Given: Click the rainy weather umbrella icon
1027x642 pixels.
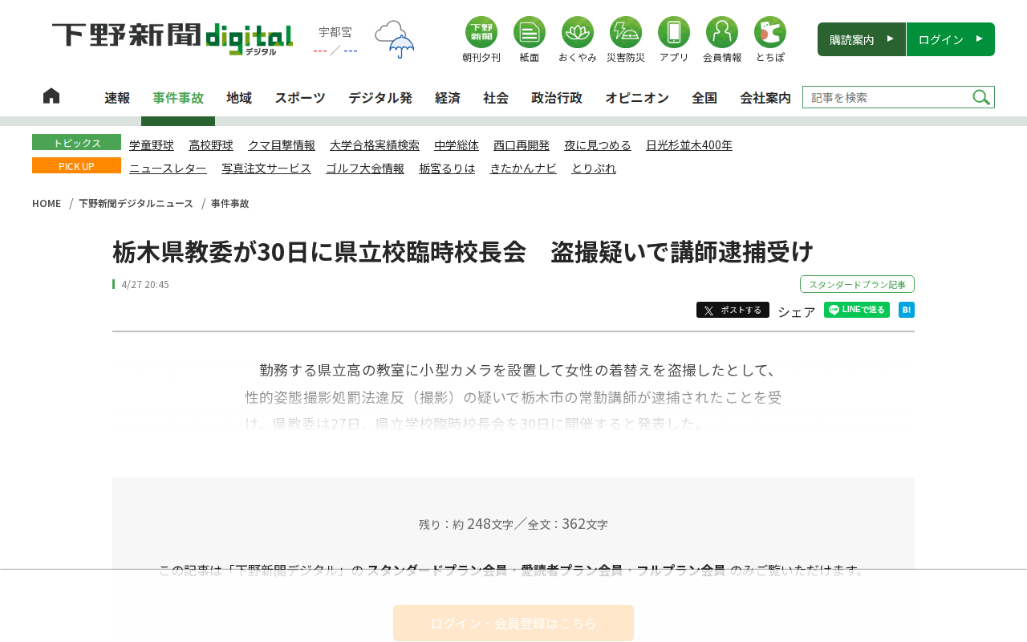Looking at the screenshot, I should (x=395, y=39).
